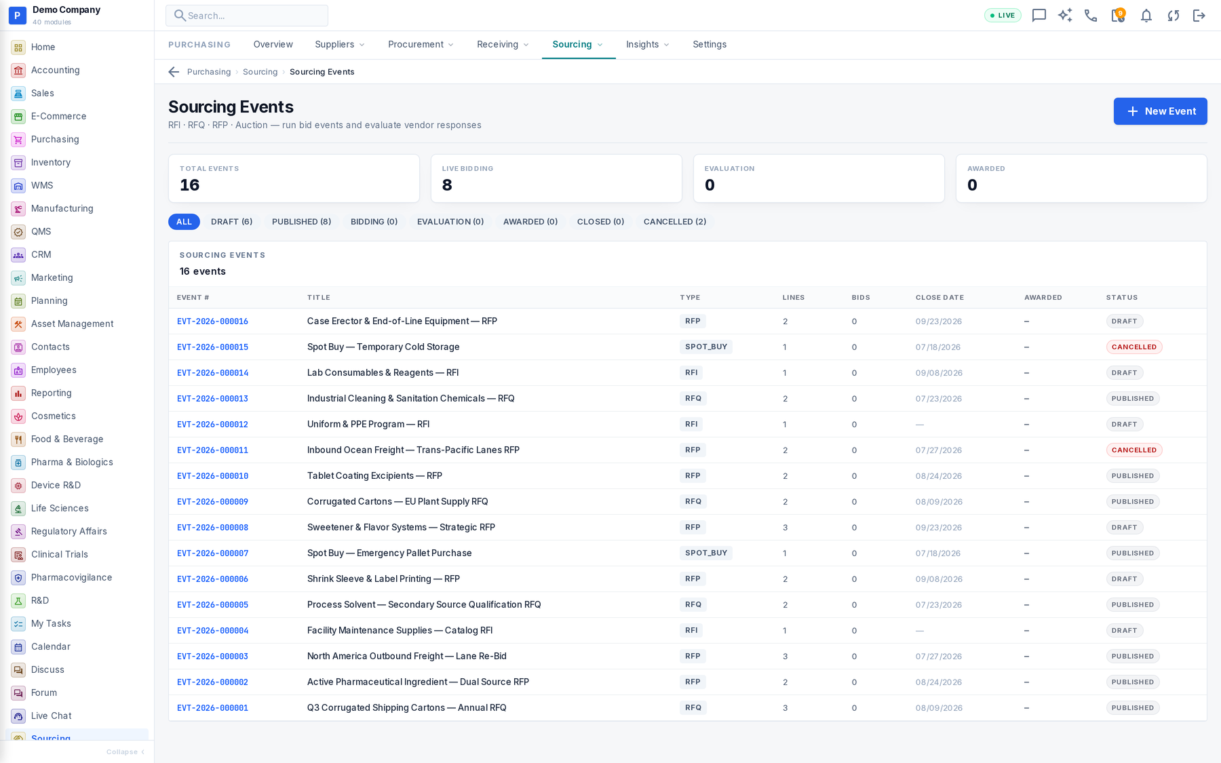The height and width of the screenshot is (763, 1221).
Task: Collapse the sidebar
Action: click(125, 751)
